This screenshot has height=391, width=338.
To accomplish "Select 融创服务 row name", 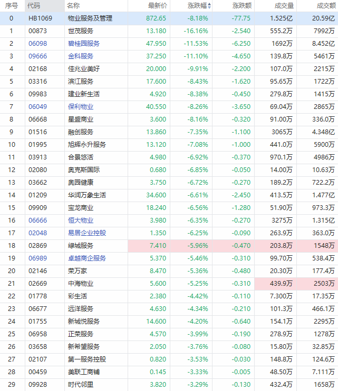I will tap(81, 132).
